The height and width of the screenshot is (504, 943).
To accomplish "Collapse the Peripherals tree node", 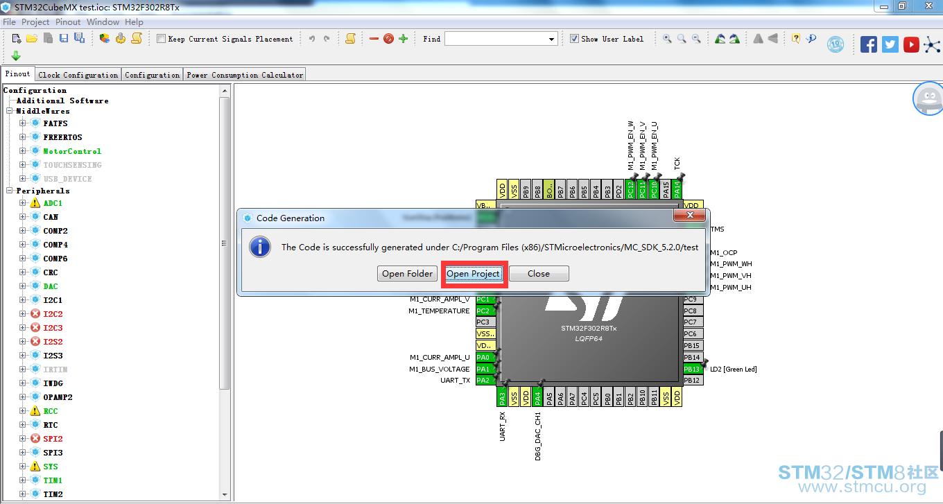I will pos(10,191).
